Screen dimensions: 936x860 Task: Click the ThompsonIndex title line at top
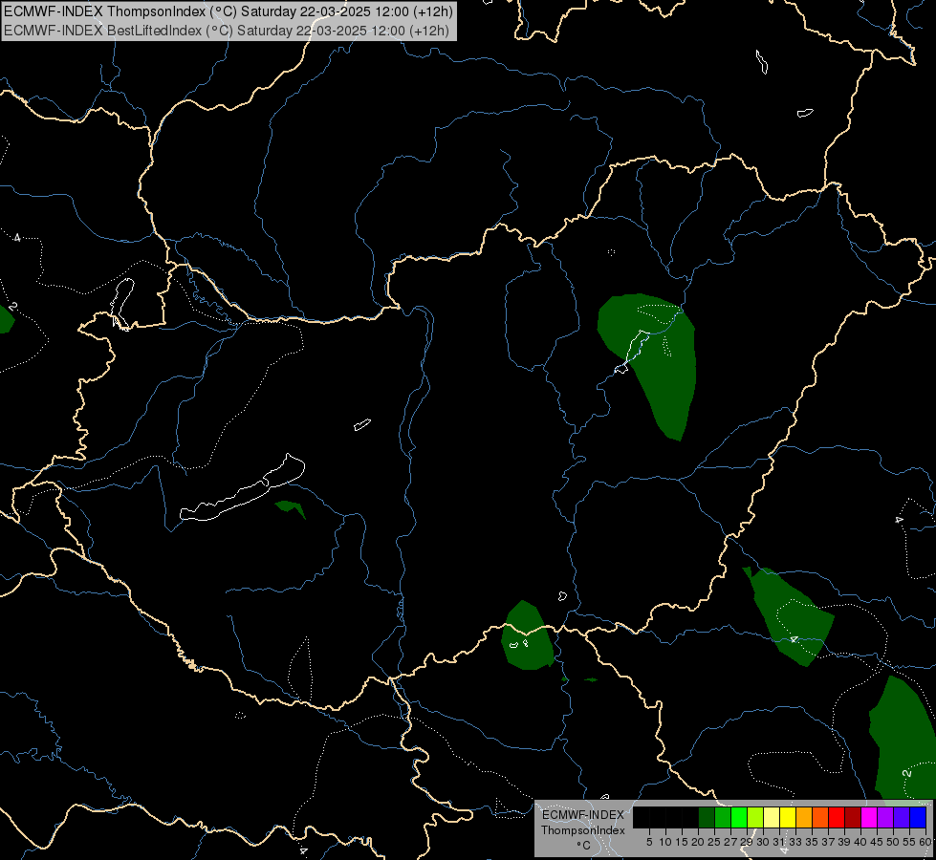[x=229, y=11]
